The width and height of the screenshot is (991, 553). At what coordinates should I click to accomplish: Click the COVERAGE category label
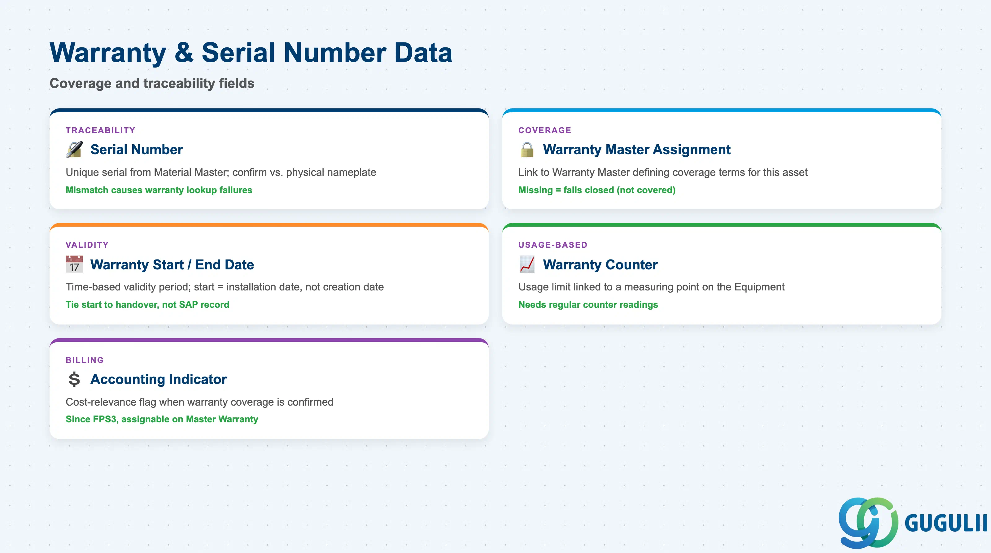point(545,130)
